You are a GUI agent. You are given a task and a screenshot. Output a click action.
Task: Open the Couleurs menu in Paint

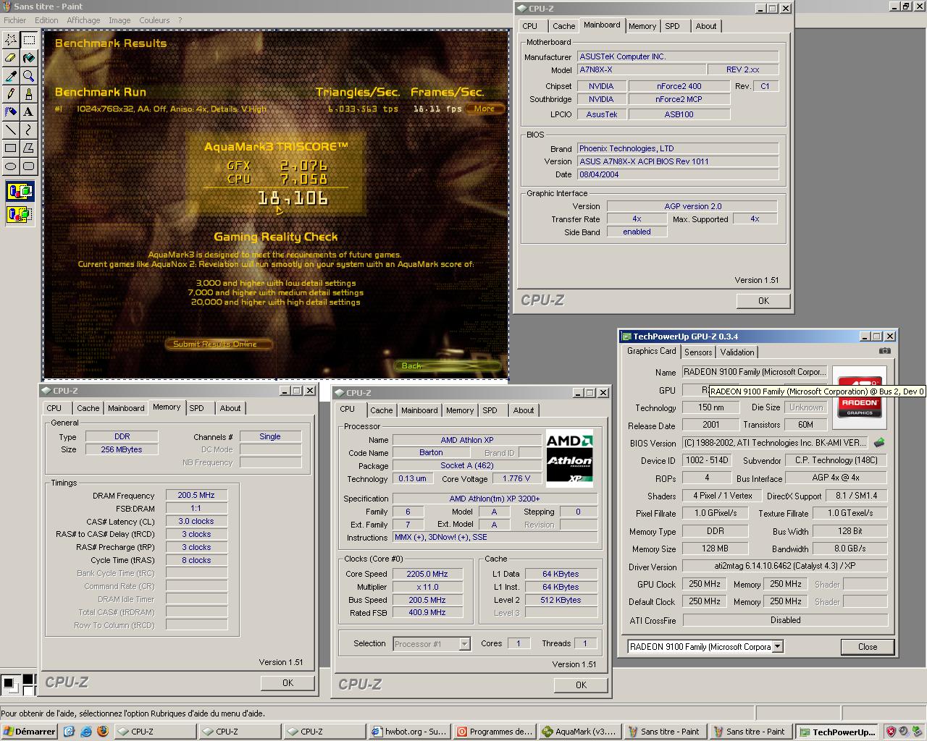coord(154,20)
